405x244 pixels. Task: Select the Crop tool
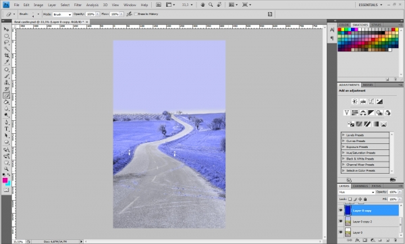(7, 55)
